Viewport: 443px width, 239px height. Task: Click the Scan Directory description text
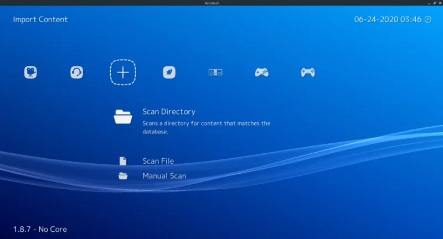(206, 128)
